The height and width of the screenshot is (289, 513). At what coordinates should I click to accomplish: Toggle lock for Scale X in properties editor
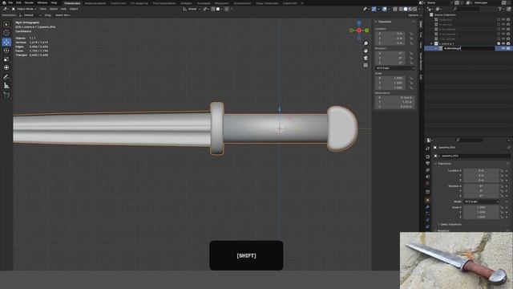pyautogui.click(x=502, y=207)
